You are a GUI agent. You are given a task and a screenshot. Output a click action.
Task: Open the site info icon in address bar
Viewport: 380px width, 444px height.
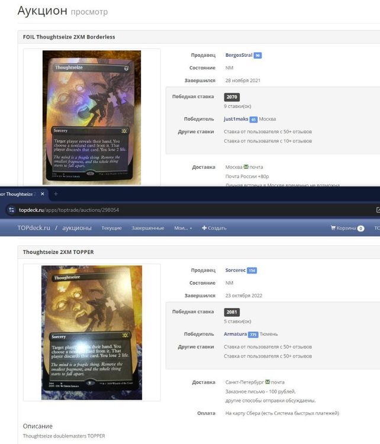(x=11, y=210)
